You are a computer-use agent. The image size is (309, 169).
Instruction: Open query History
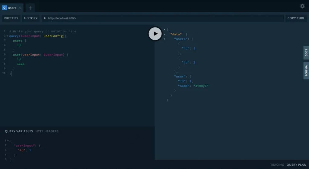pos(31,18)
